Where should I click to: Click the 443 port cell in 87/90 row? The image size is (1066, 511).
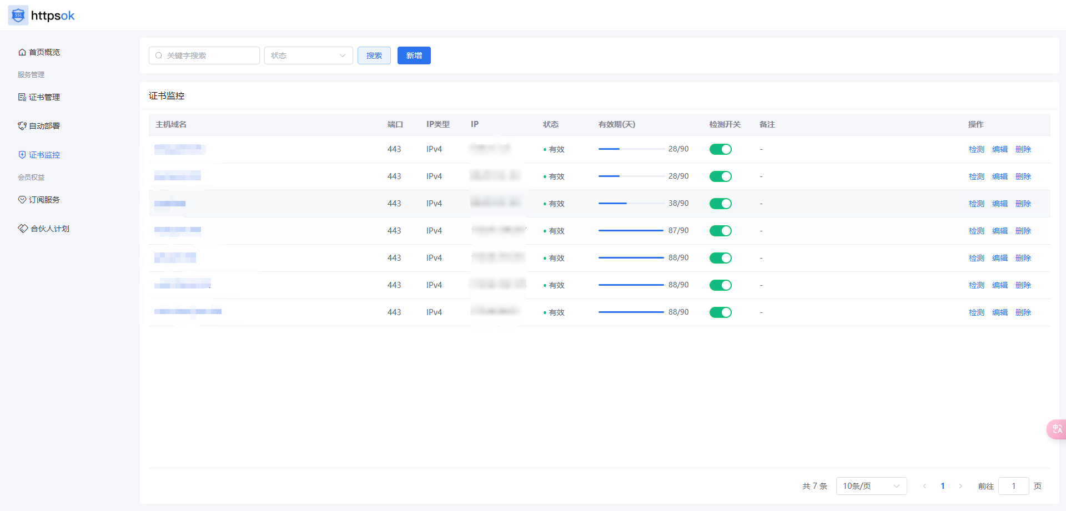coord(394,231)
